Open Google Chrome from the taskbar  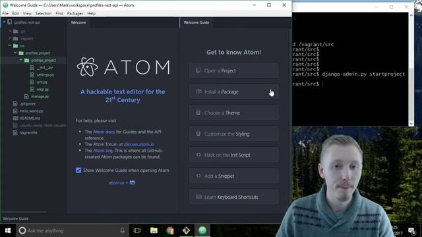tap(170, 230)
